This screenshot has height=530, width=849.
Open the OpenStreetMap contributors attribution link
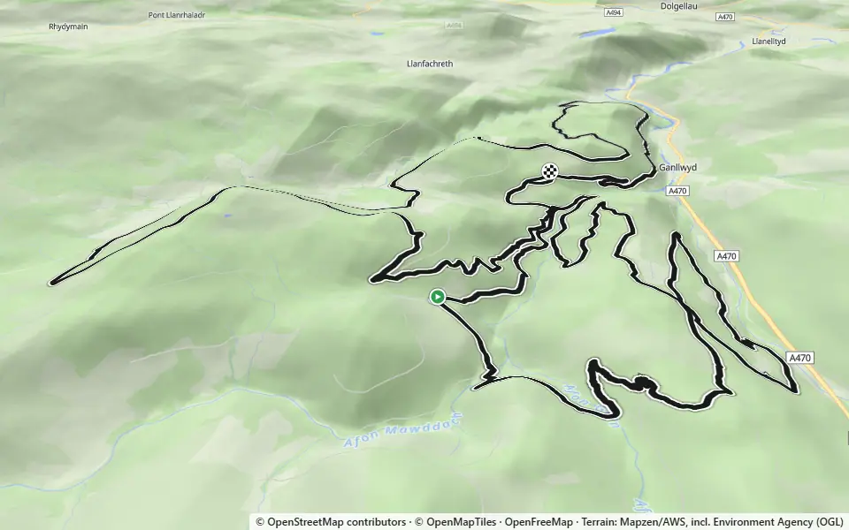(330, 522)
